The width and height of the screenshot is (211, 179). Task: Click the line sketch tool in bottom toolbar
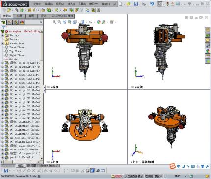pos(24,171)
